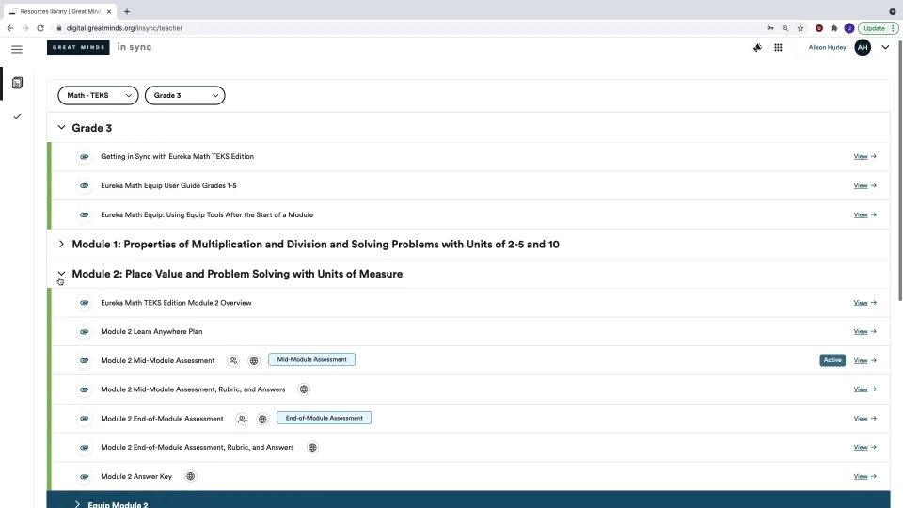Bookmark this page with the star icon

800,28
